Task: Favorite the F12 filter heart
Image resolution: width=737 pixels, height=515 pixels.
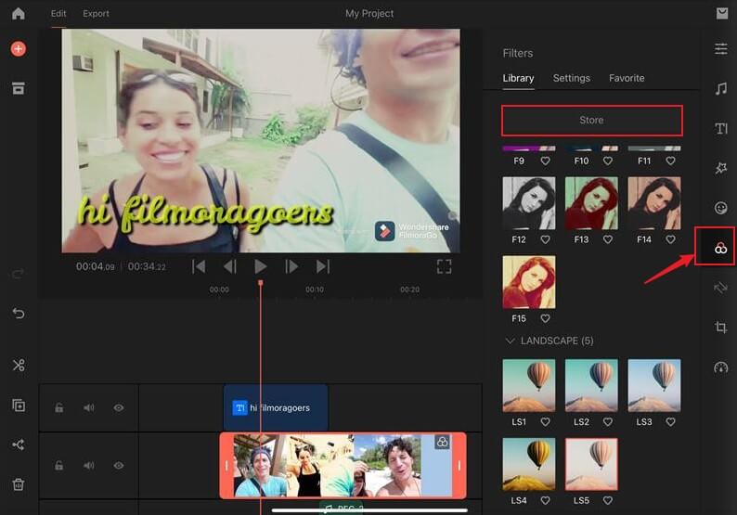Action: [x=545, y=239]
